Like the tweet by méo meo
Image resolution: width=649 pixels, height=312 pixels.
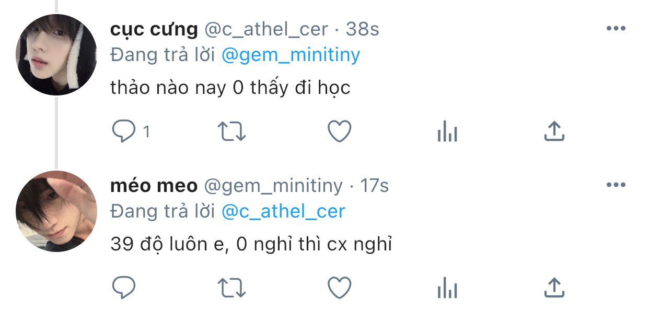click(x=339, y=287)
